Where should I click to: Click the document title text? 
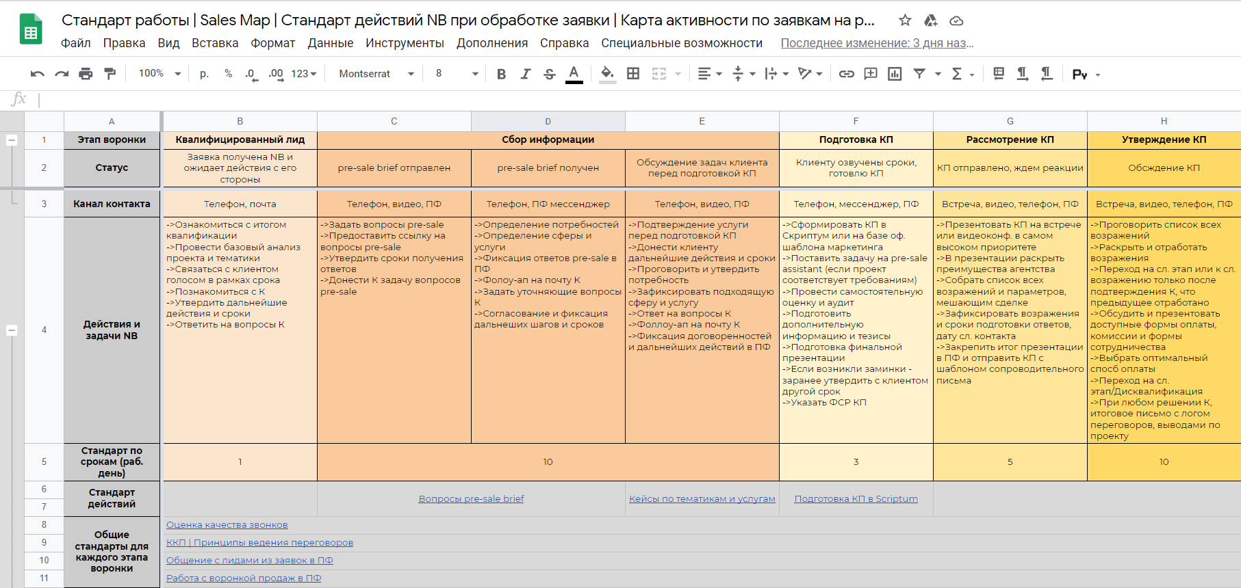468,21
